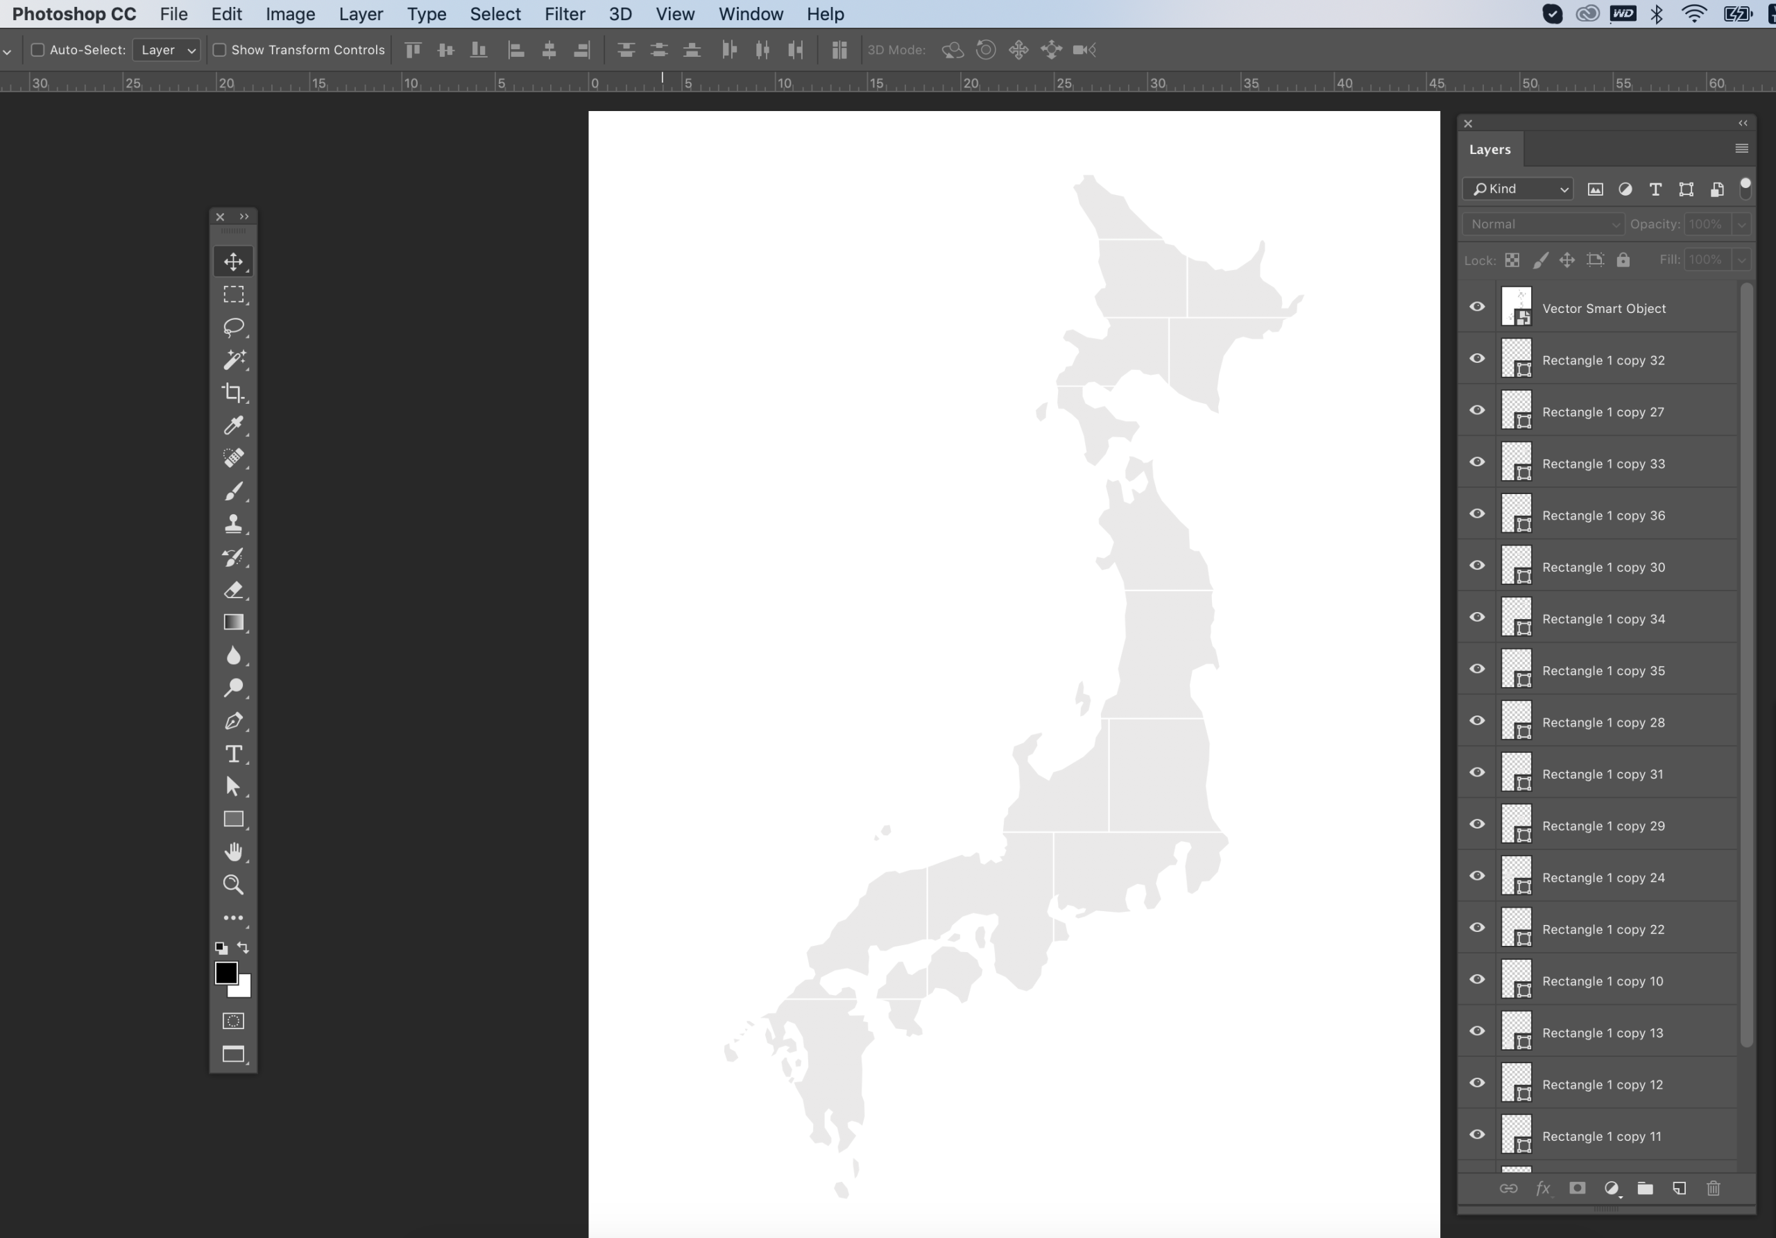Select the Rectangle shape tool

tap(233, 820)
